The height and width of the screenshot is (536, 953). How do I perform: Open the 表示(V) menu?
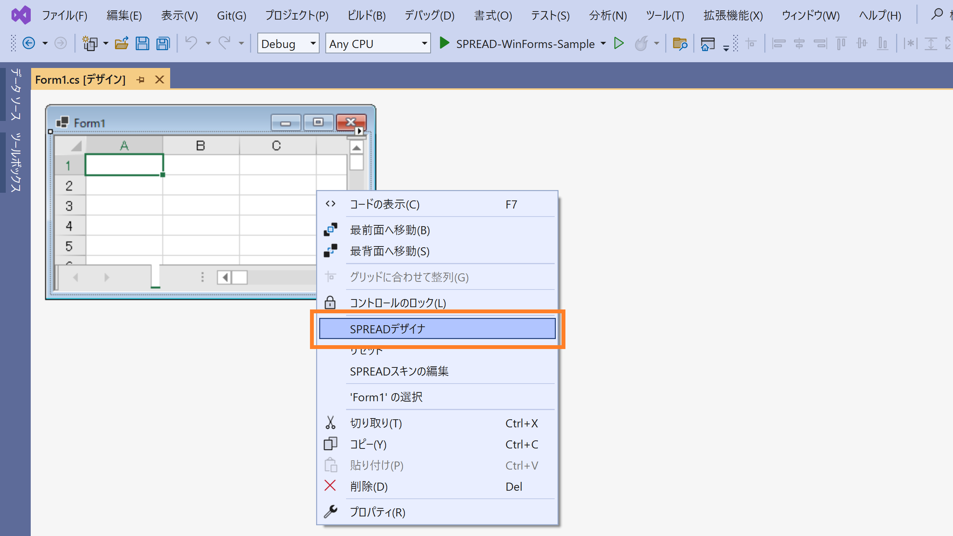(x=179, y=15)
